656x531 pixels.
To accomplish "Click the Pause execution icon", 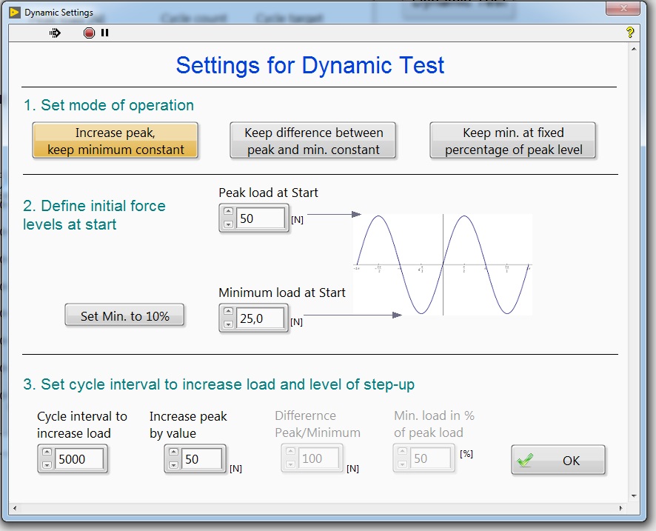I will pos(104,33).
